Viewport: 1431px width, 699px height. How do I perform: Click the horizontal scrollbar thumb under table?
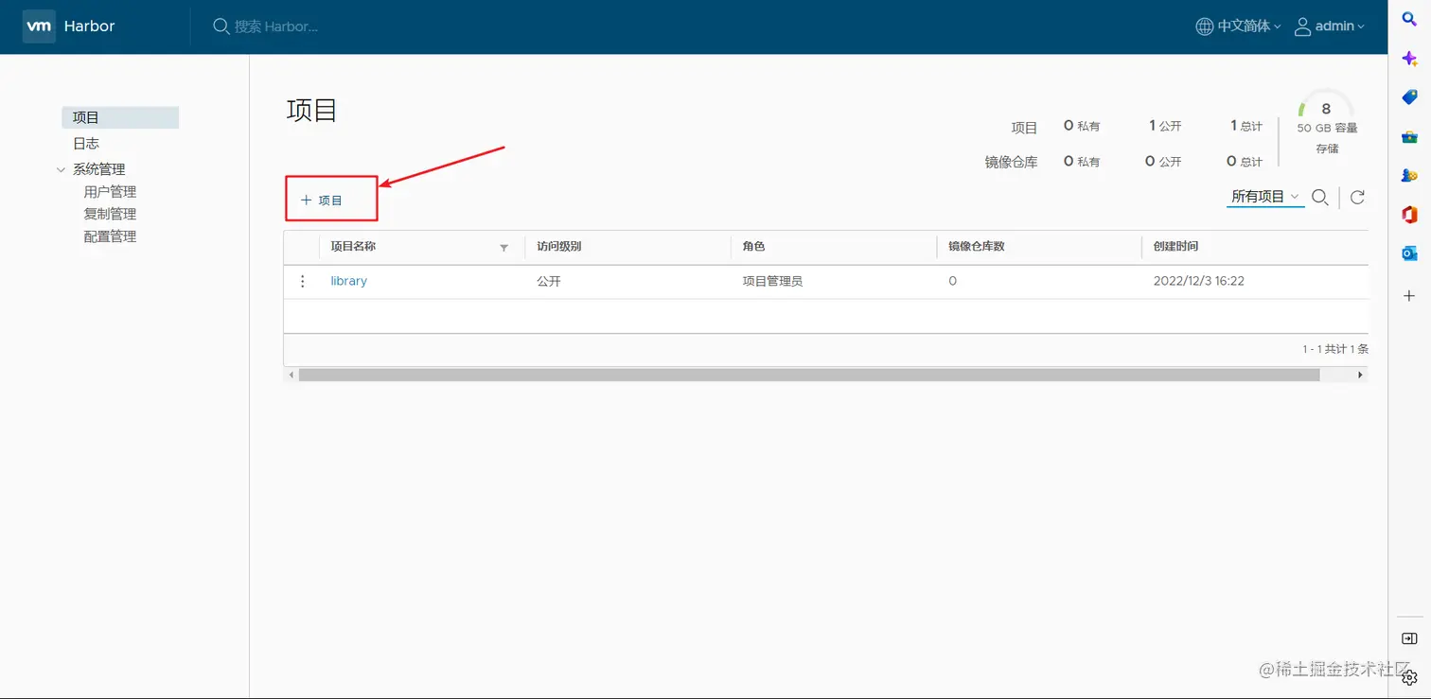[809, 375]
